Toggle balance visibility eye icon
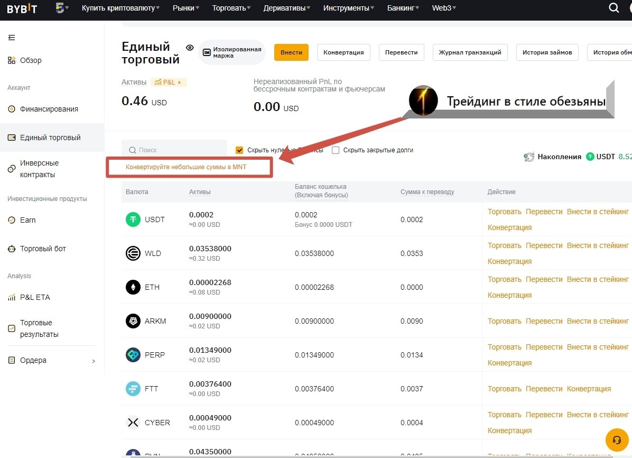Image resolution: width=632 pixels, height=458 pixels. (x=190, y=48)
